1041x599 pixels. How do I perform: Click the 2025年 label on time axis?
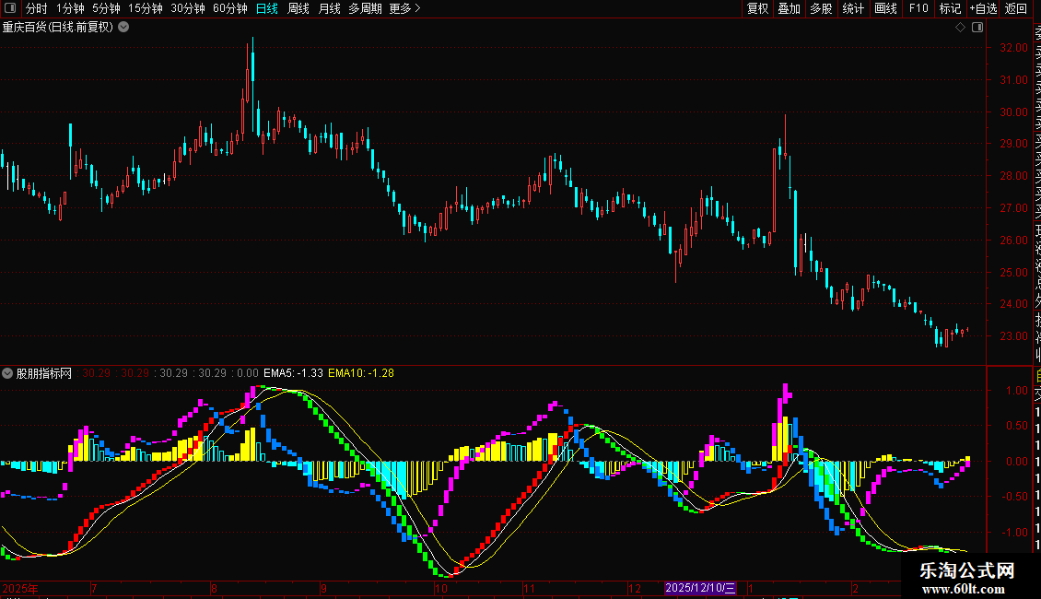20,588
